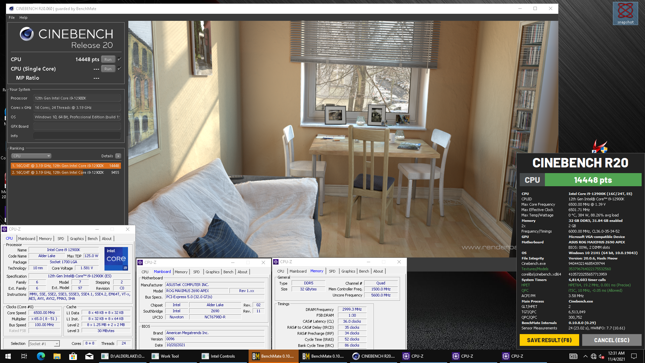
Task: Open the Ranking CPU dropdown
Action: point(31,156)
